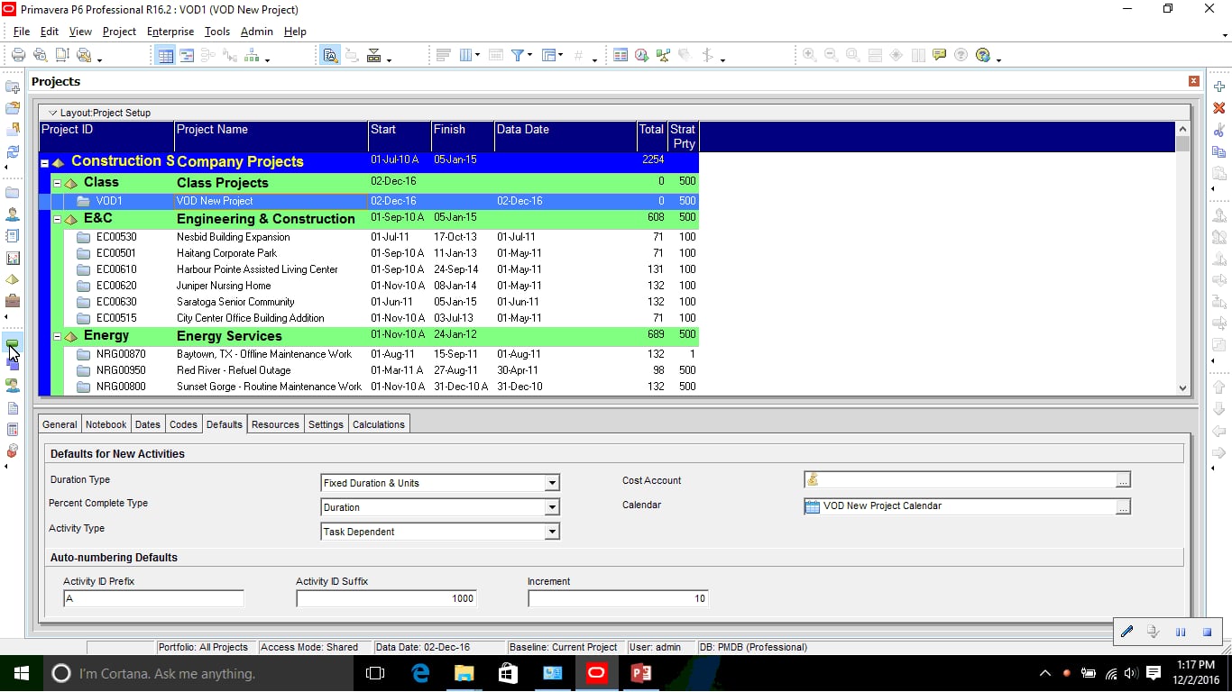Select the Nesbid Building Expansion project row
The image size is (1232, 692).
pyautogui.click(x=369, y=237)
